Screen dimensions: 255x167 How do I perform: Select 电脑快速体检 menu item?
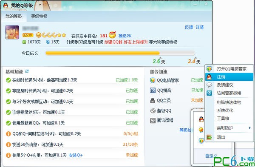[229, 102]
